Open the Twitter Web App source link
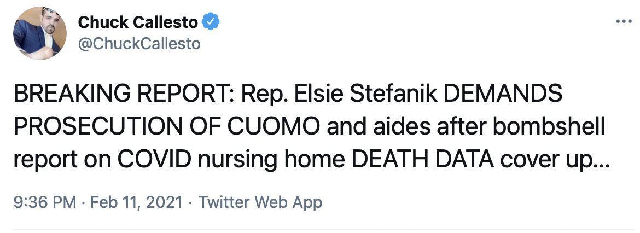The image size is (640, 233). pyautogui.click(x=260, y=202)
